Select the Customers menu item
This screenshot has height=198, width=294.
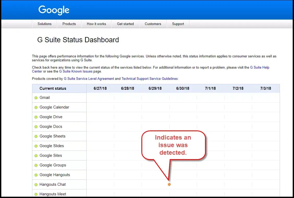[153, 24]
